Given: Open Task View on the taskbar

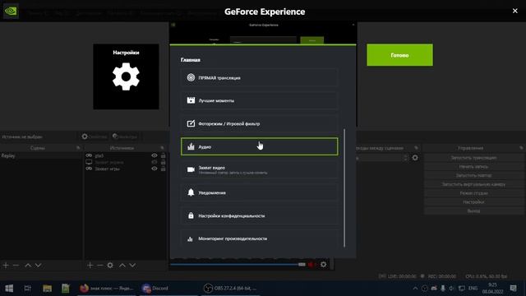Looking at the screenshot, I should [27, 289].
